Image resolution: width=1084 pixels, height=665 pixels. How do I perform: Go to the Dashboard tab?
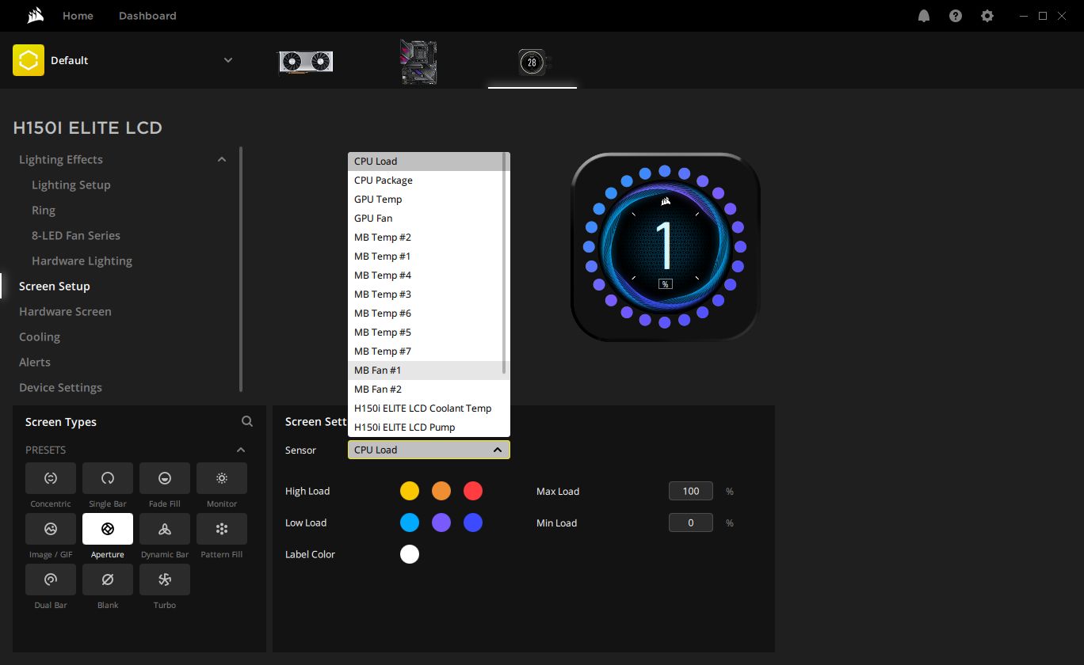coord(147,16)
